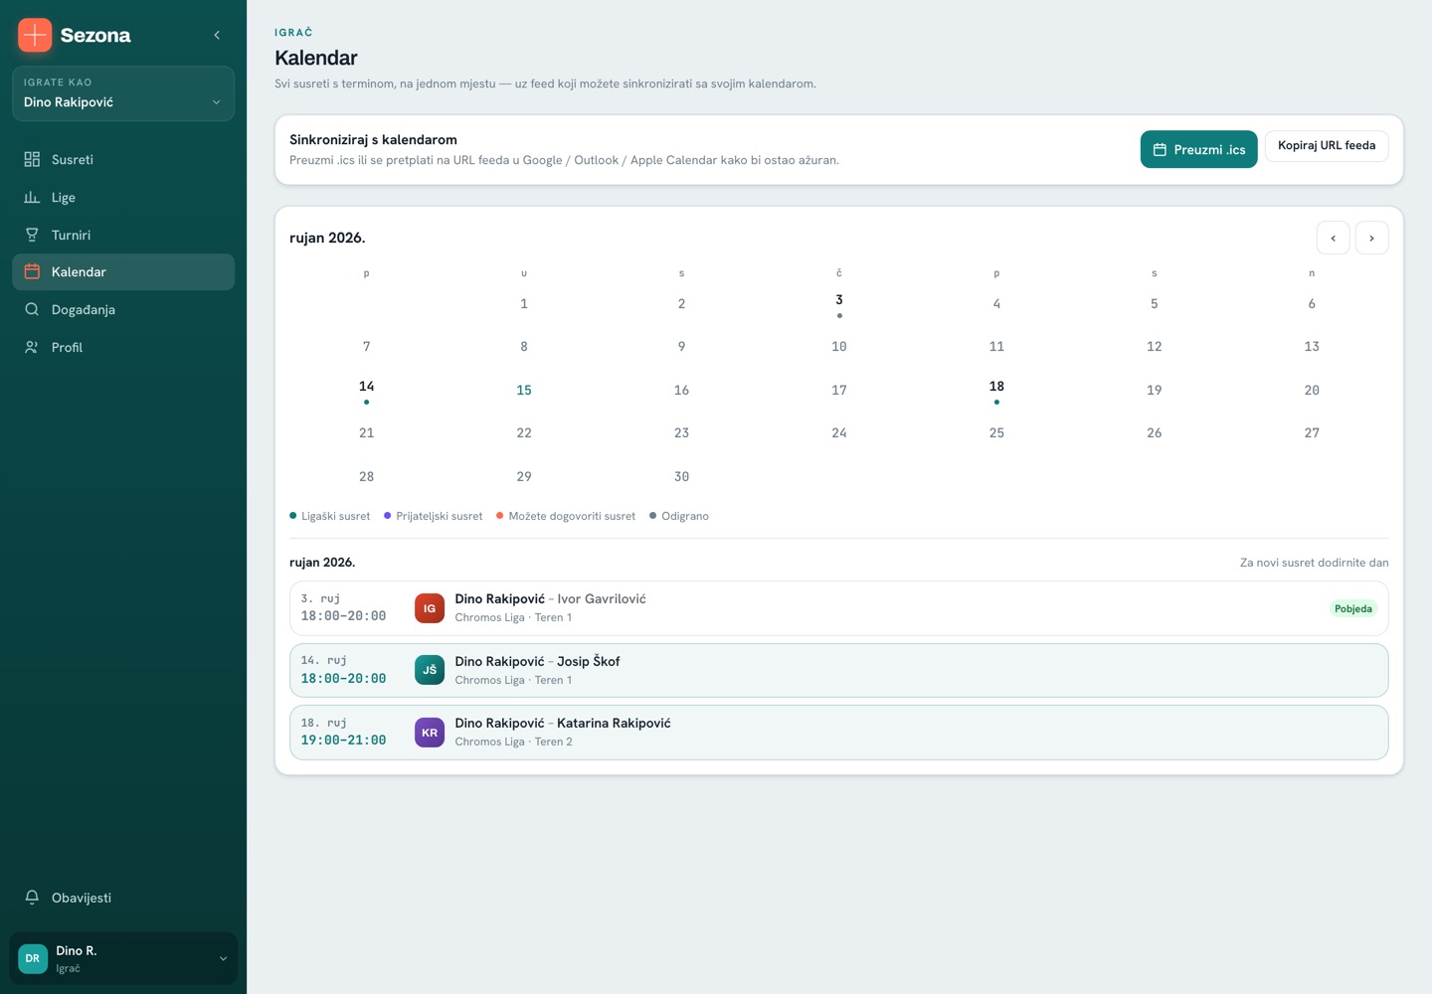
Task: Click the Sezona plus logo icon
Action: point(35,35)
